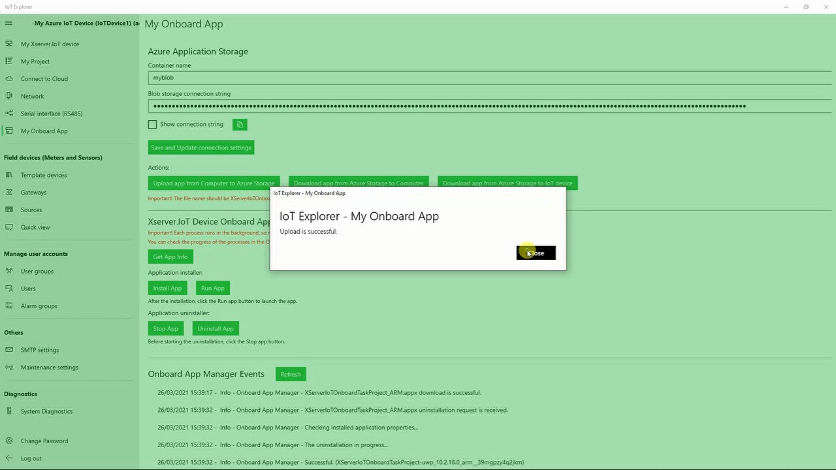This screenshot has width=836, height=470.
Task: Open Template devices page
Action: coord(44,175)
